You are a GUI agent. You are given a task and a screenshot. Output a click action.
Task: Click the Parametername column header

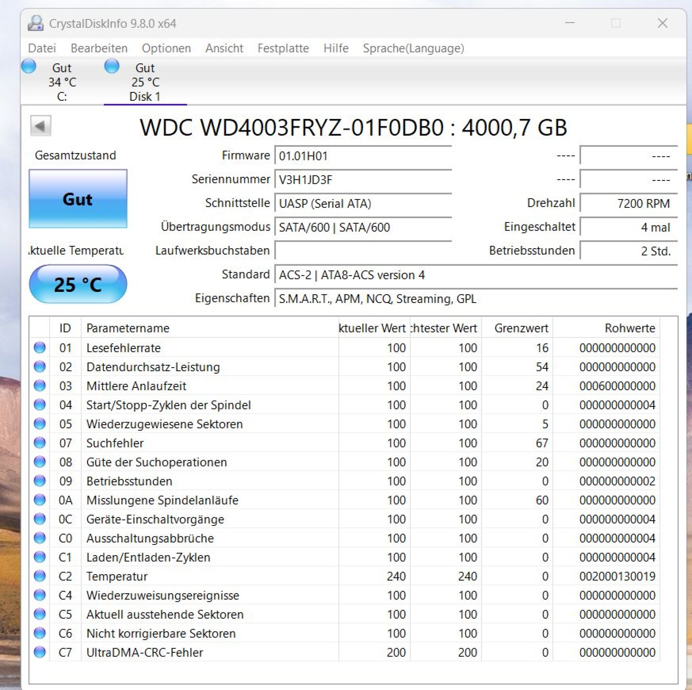(x=128, y=328)
